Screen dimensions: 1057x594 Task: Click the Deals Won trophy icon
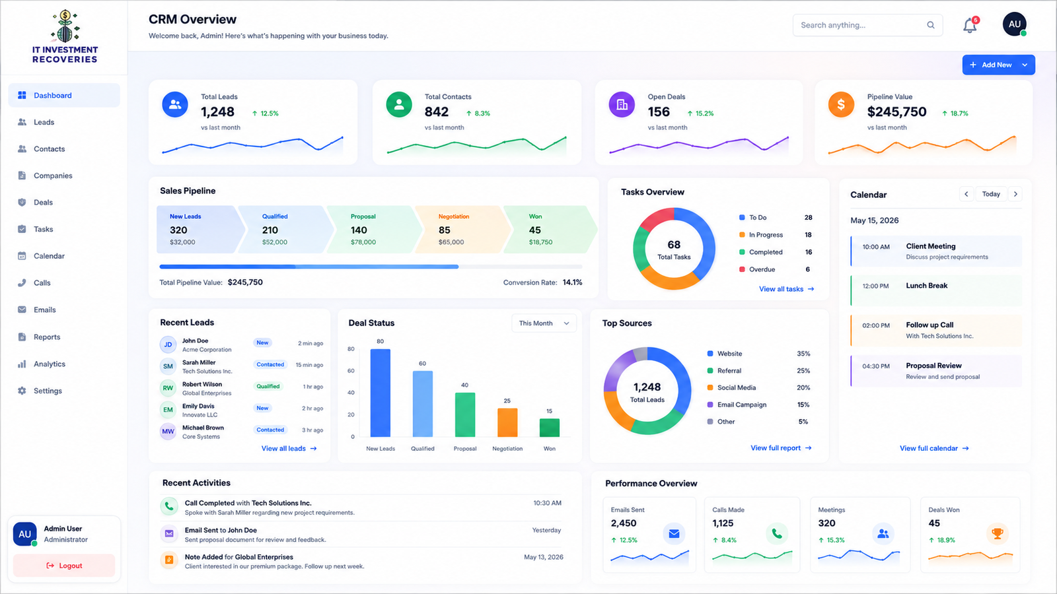point(998,533)
